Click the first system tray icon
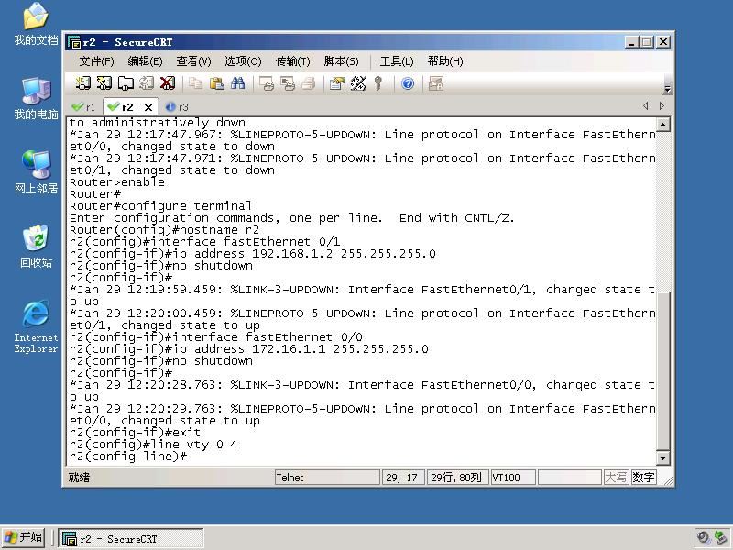This screenshot has width=733, height=550. coord(703,538)
